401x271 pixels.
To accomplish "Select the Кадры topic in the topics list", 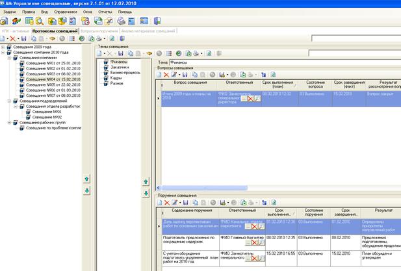I will (x=117, y=77).
